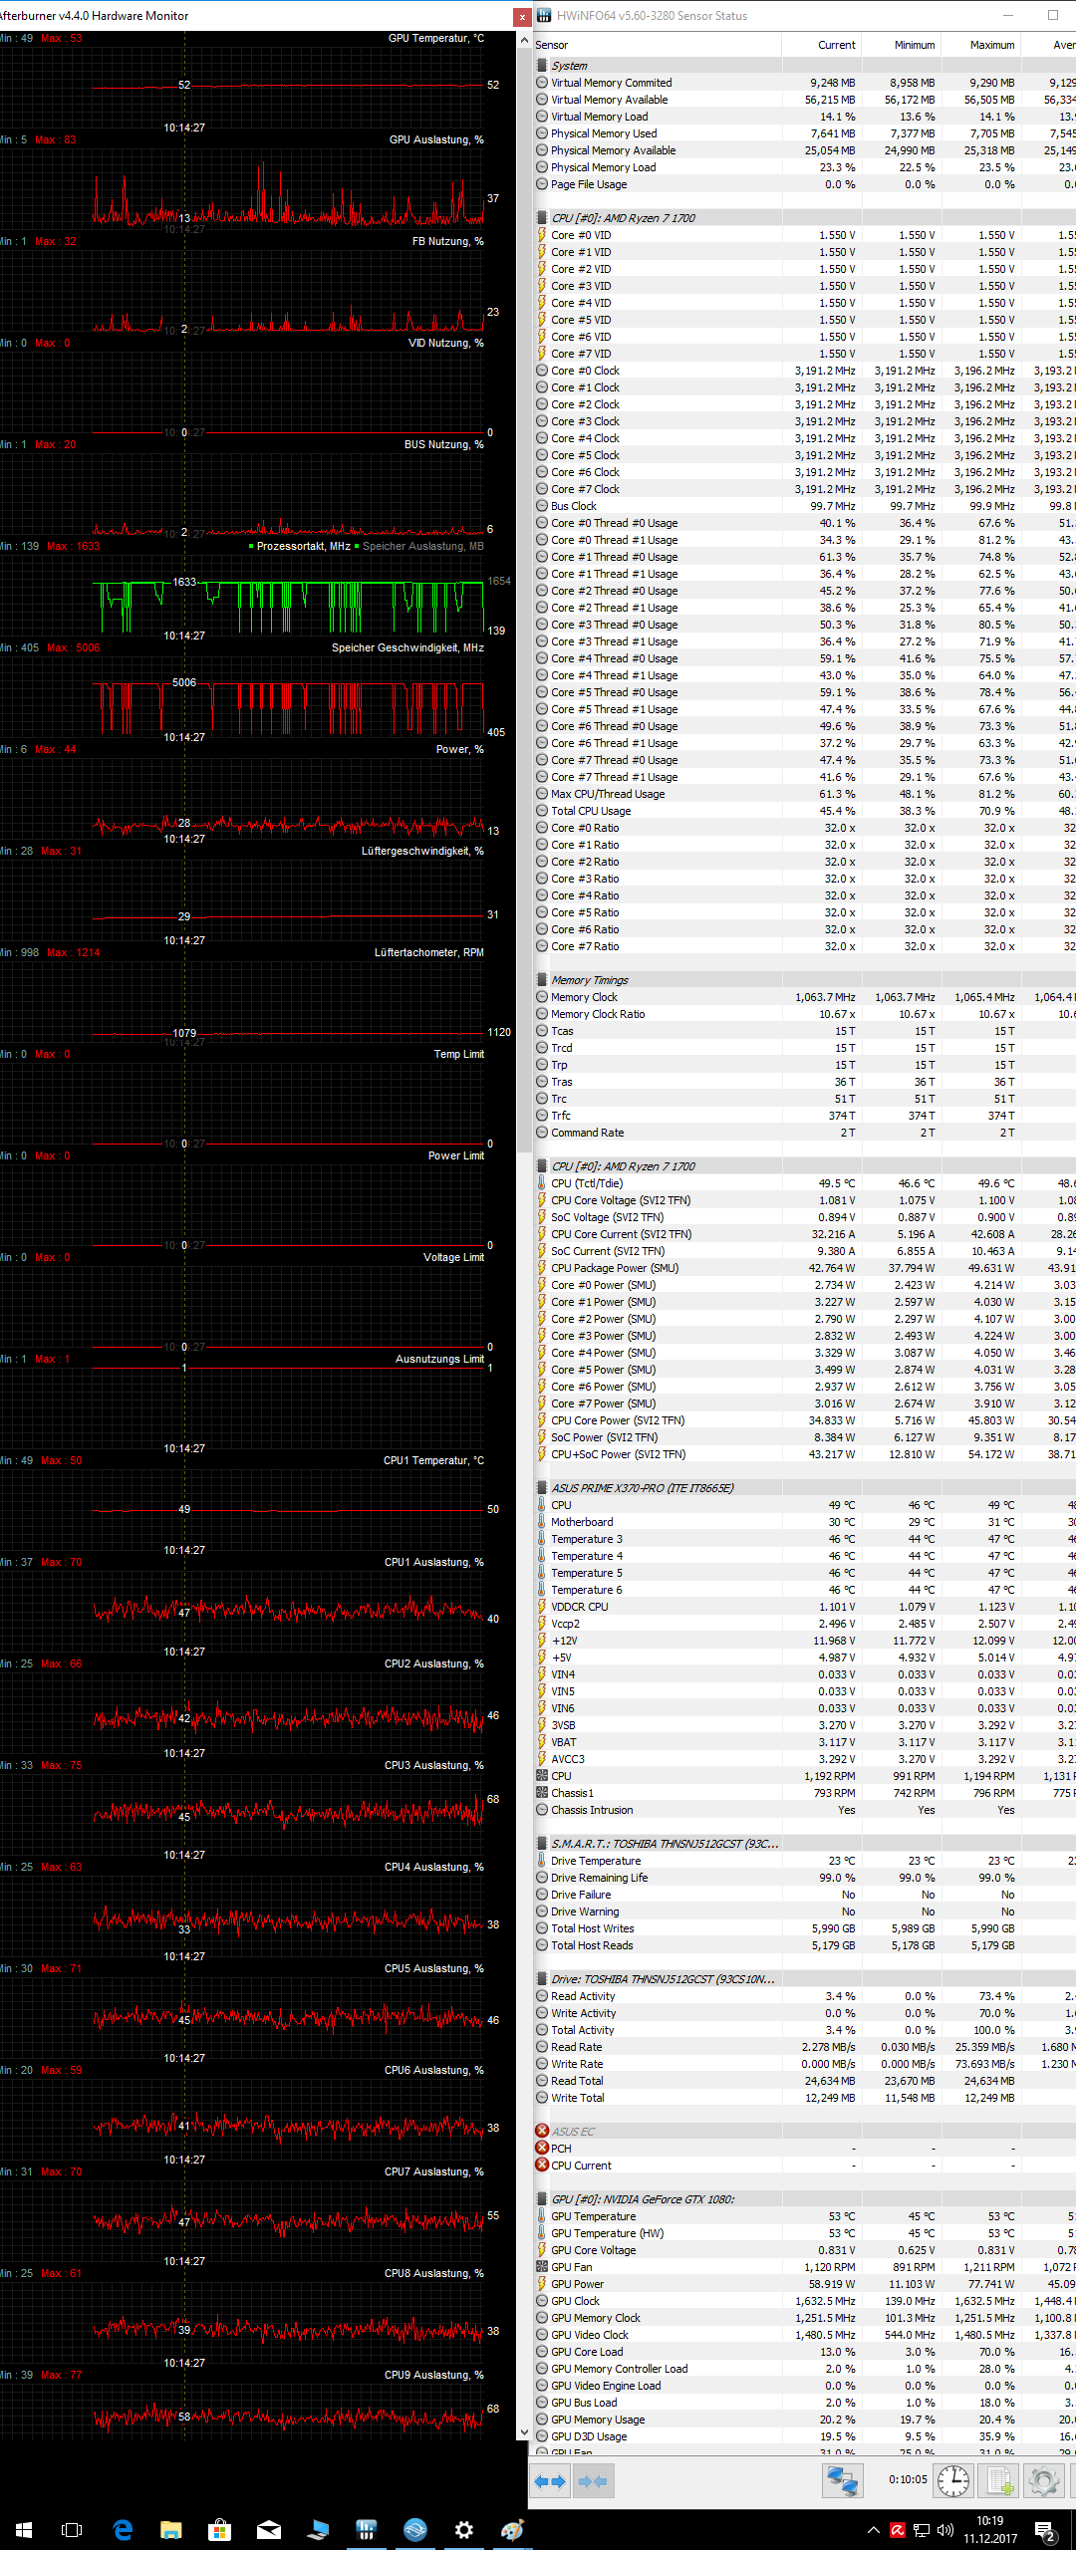Image resolution: width=1078 pixels, height=2550 pixels.
Task: Click the logging sheet with green plus icon
Action: 999,2480
